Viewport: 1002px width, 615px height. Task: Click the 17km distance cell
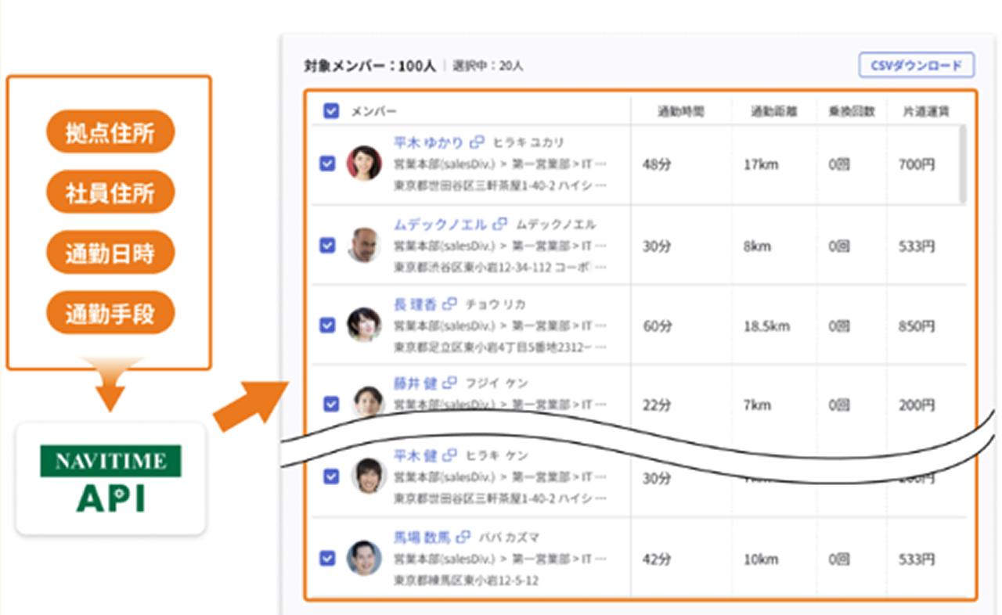tap(759, 165)
